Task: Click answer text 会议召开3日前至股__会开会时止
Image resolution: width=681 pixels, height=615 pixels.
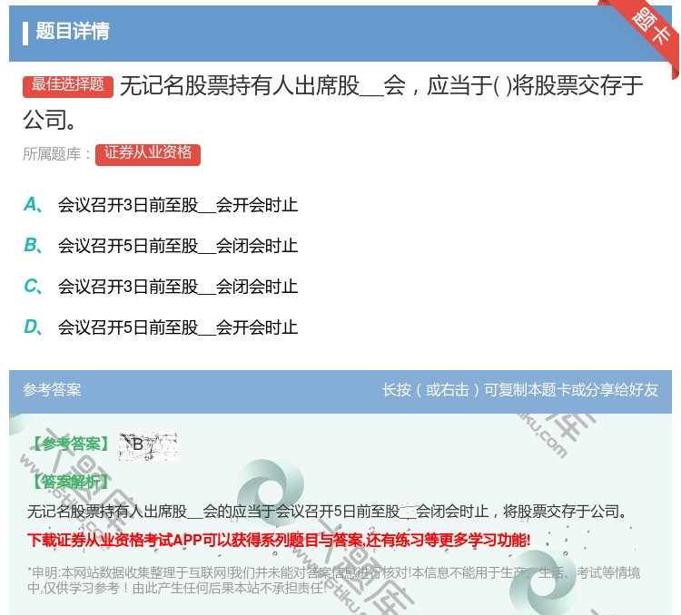Action: click(x=178, y=205)
